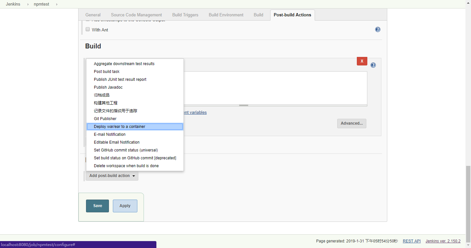
Task: Switch to the Source Code Management tab
Action: click(x=136, y=15)
